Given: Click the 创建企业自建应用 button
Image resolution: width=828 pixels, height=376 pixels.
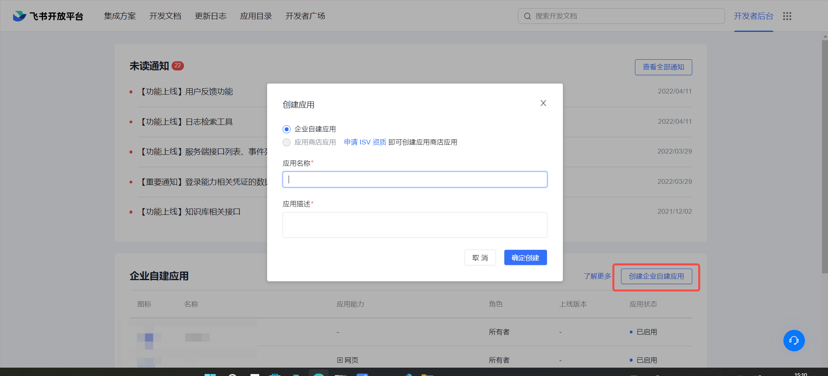Looking at the screenshot, I should (x=656, y=277).
